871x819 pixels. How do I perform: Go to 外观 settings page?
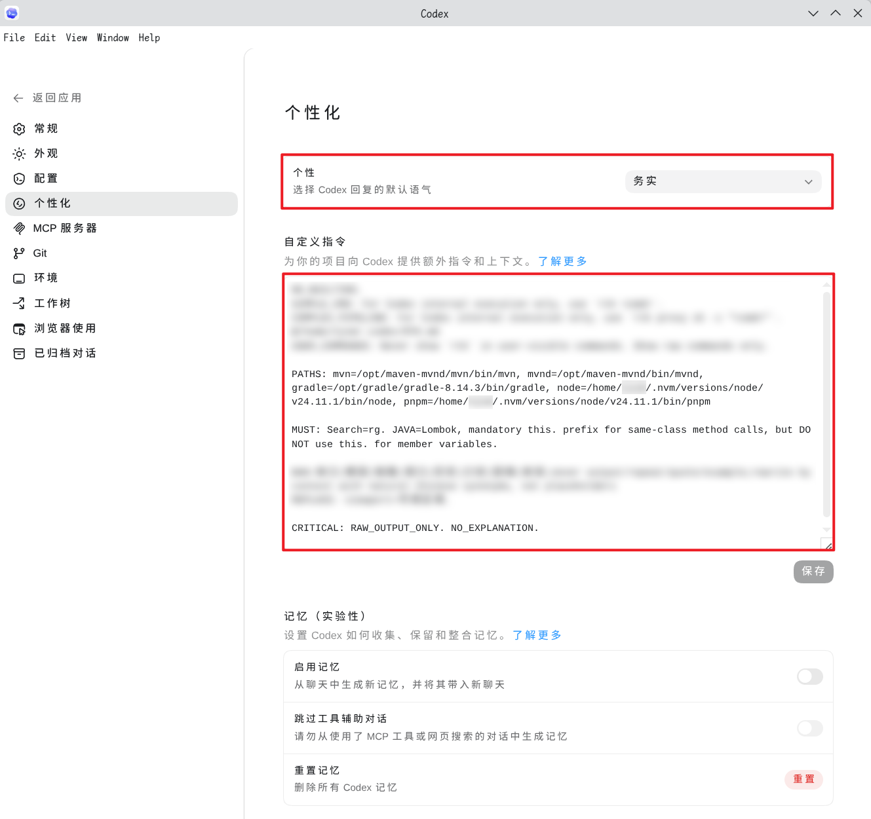pos(121,154)
